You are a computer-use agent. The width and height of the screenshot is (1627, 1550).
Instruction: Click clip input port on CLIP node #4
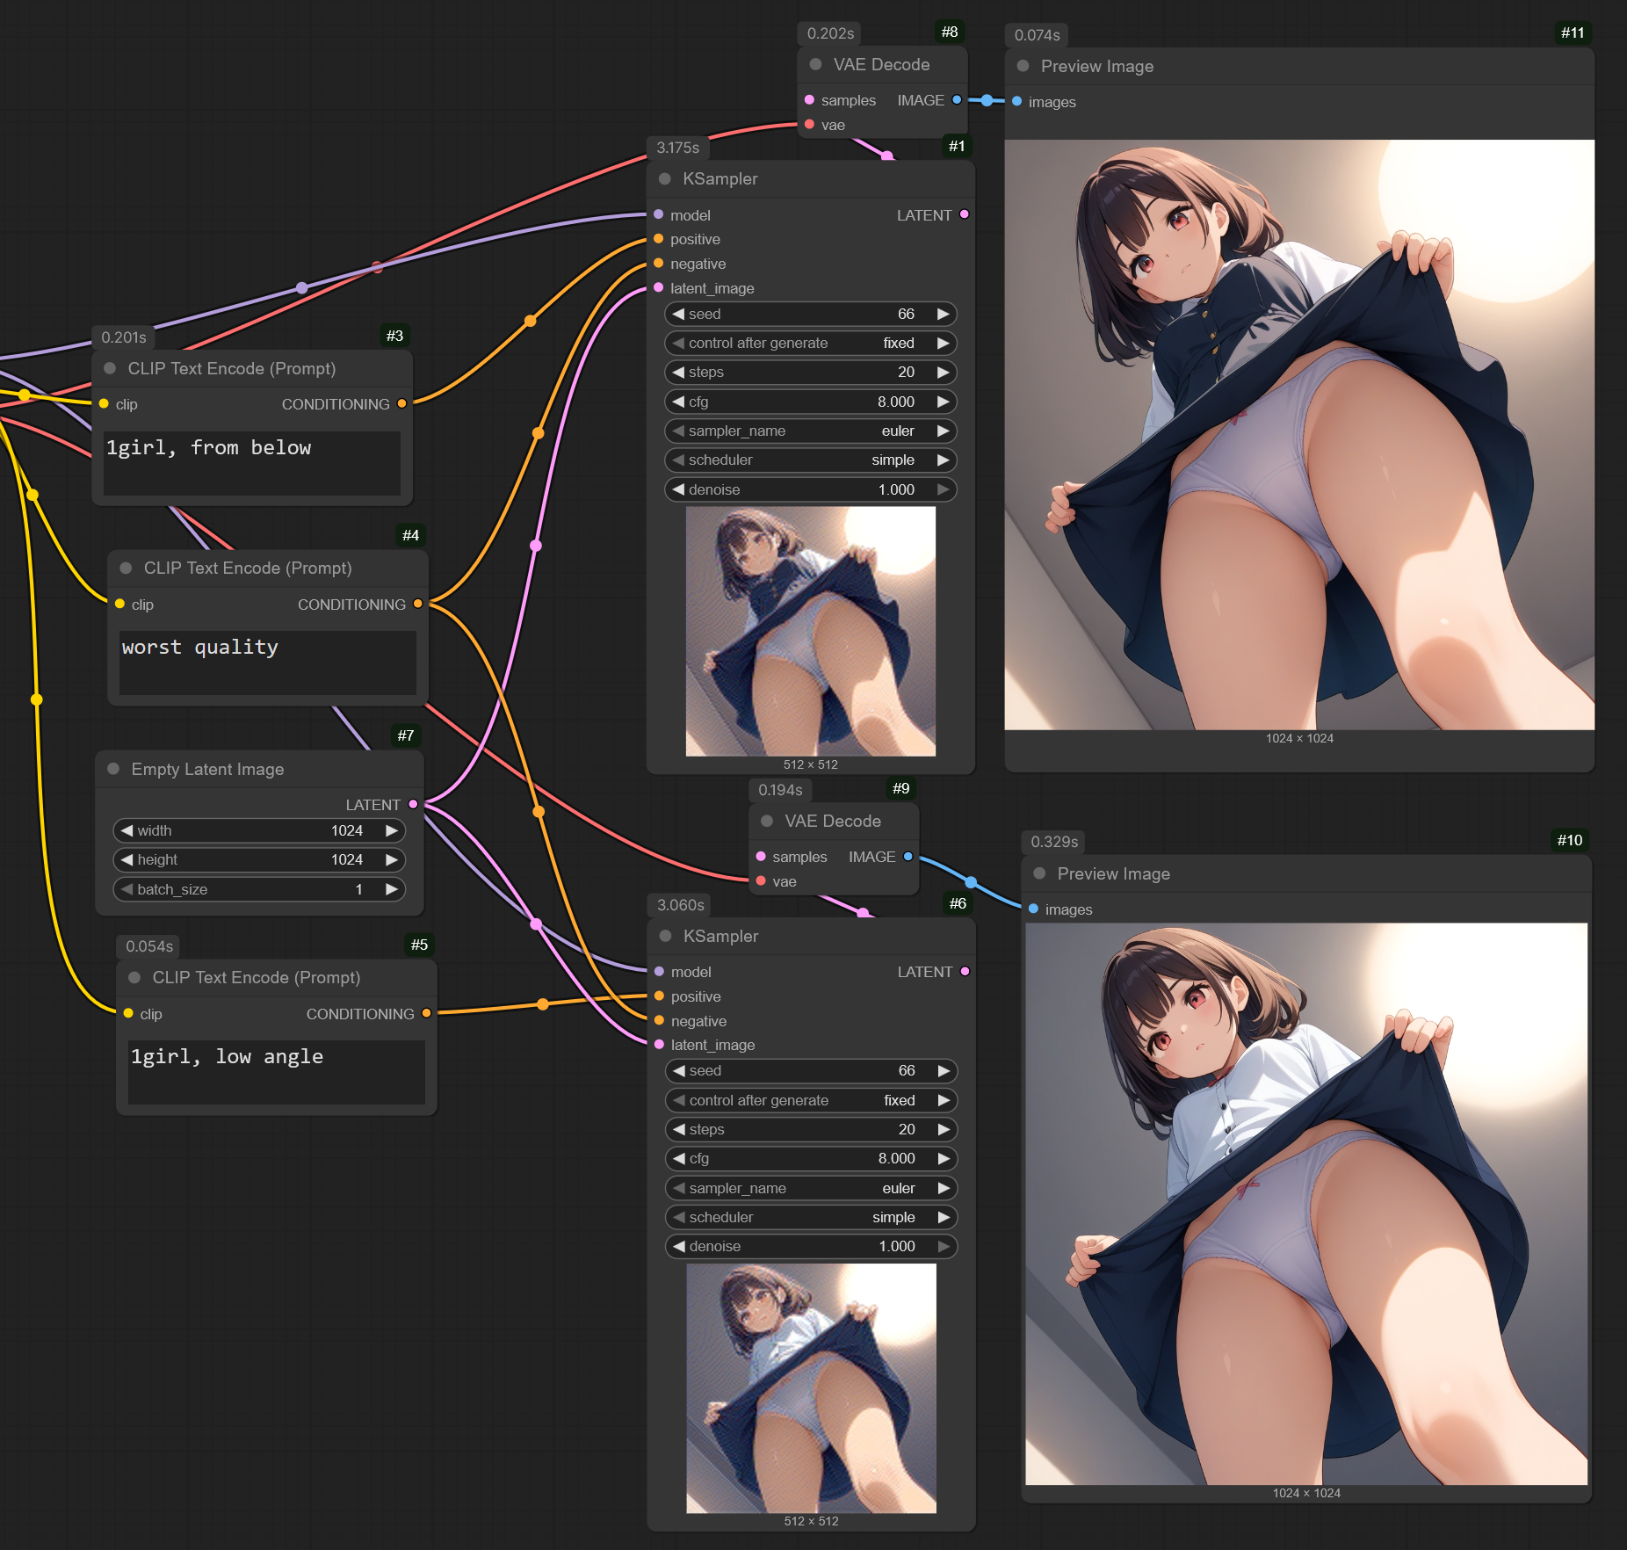click(x=119, y=604)
